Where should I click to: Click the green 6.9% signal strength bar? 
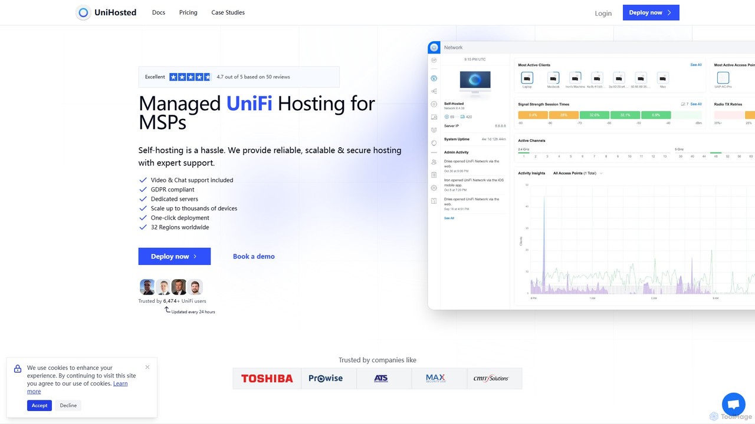656,115
